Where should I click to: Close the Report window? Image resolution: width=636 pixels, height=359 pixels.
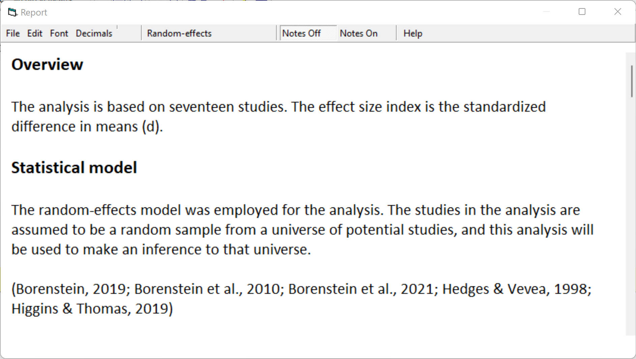[617, 12]
